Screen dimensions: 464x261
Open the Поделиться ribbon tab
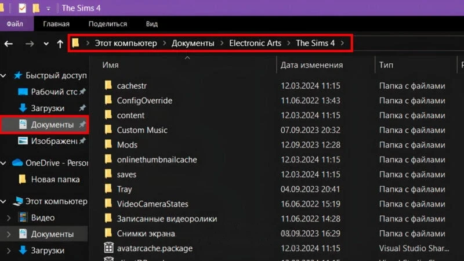108,24
